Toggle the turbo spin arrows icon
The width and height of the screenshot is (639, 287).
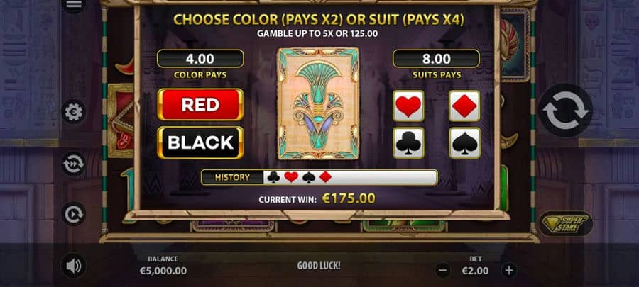click(74, 164)
